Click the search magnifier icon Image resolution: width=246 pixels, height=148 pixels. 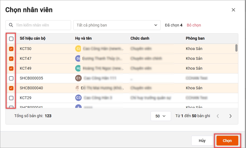click(11, 25)
